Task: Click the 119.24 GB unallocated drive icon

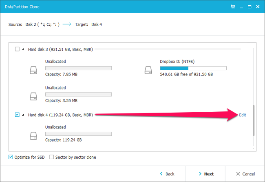Action: (33, 135)
